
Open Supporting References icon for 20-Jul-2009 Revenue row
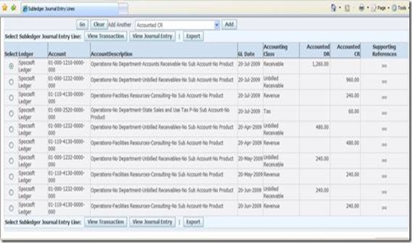pyautogui.click(x=384, y=98)
